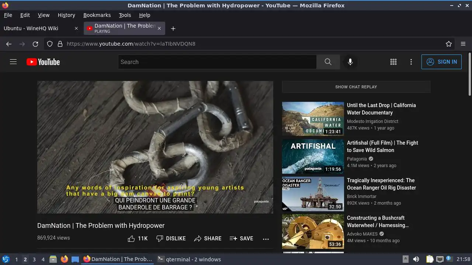
Task: Click the Bushcraft Waterwheel thumbnail
Action: (313, 232)
